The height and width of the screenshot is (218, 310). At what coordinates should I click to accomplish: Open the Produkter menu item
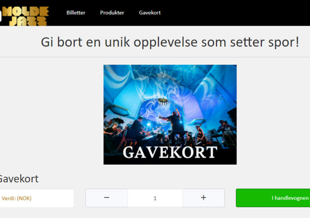[112, 13]
